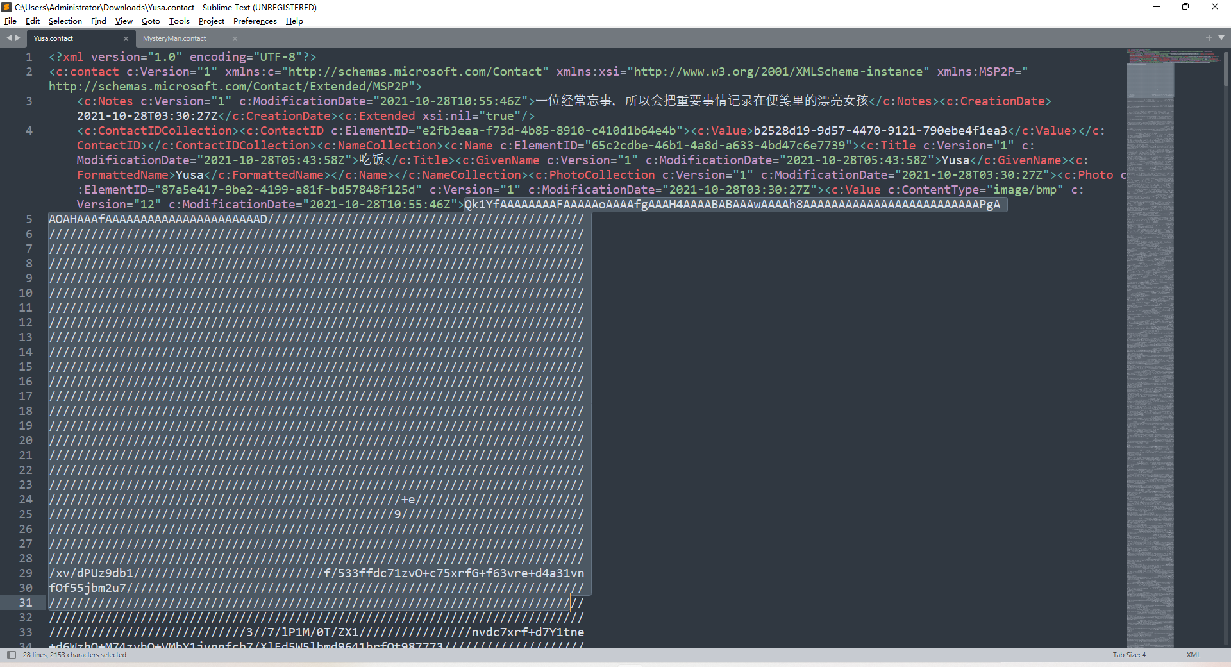1231x667 pixels.
Task: Open the Help menu
Action: [x=294, y=21]
